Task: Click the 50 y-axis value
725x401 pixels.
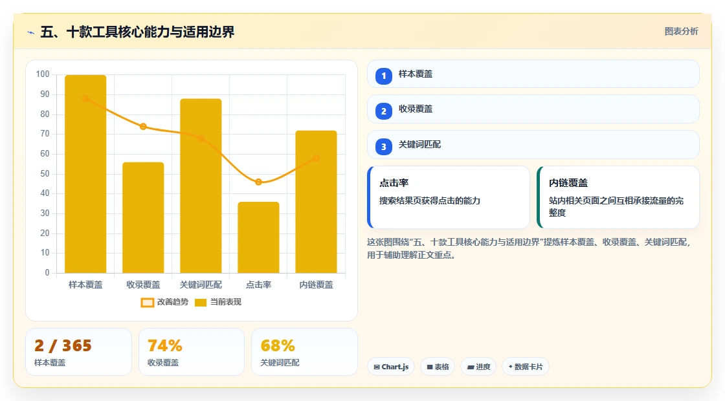Action: (45, 174)
